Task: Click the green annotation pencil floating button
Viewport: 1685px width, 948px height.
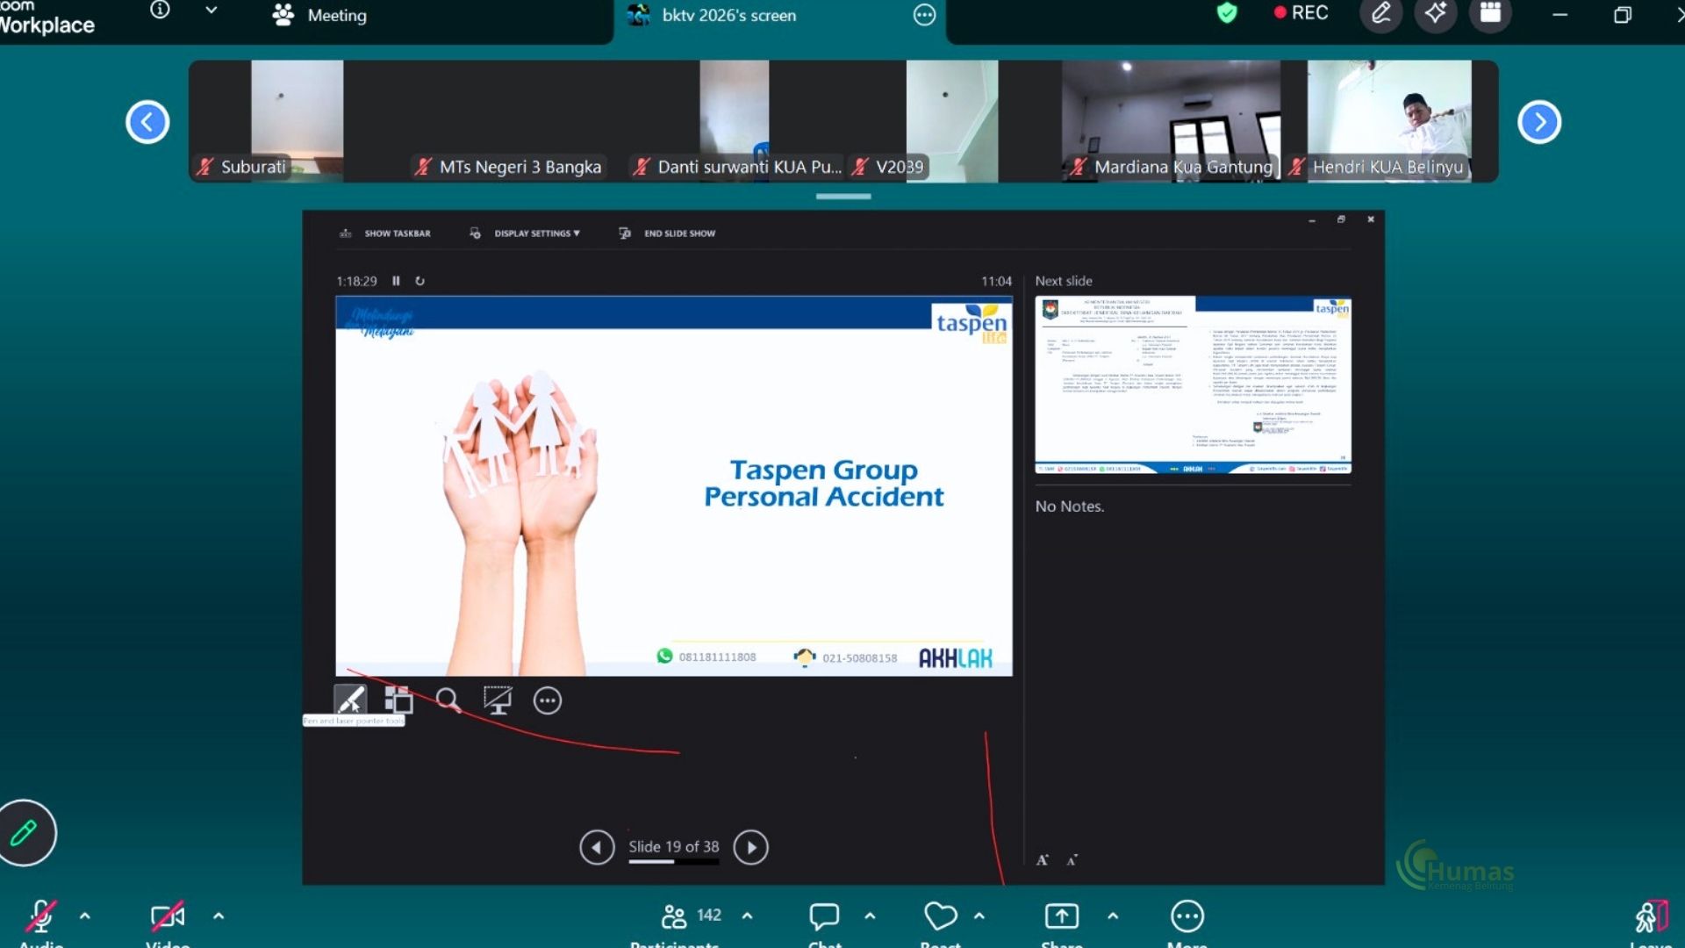Action: 25,832
